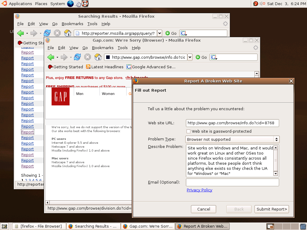The image size is (307, 230).
Task: Open Bookmarks menu in Gap window
Action: [103, 48]
